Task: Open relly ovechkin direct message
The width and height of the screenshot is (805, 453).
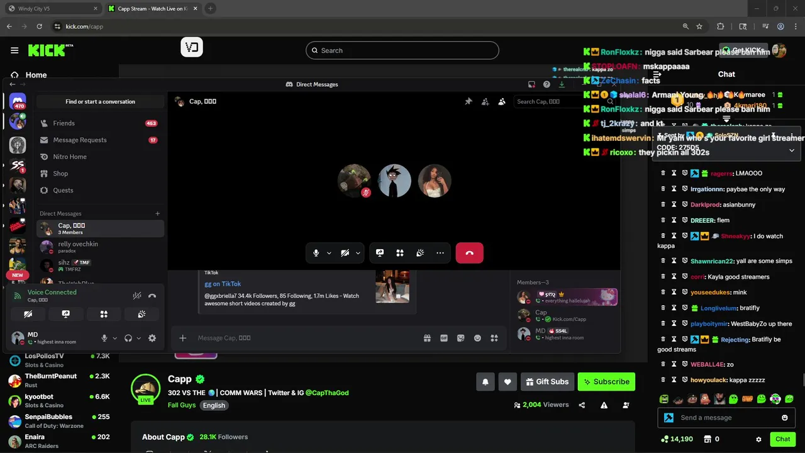Action: 100,247
